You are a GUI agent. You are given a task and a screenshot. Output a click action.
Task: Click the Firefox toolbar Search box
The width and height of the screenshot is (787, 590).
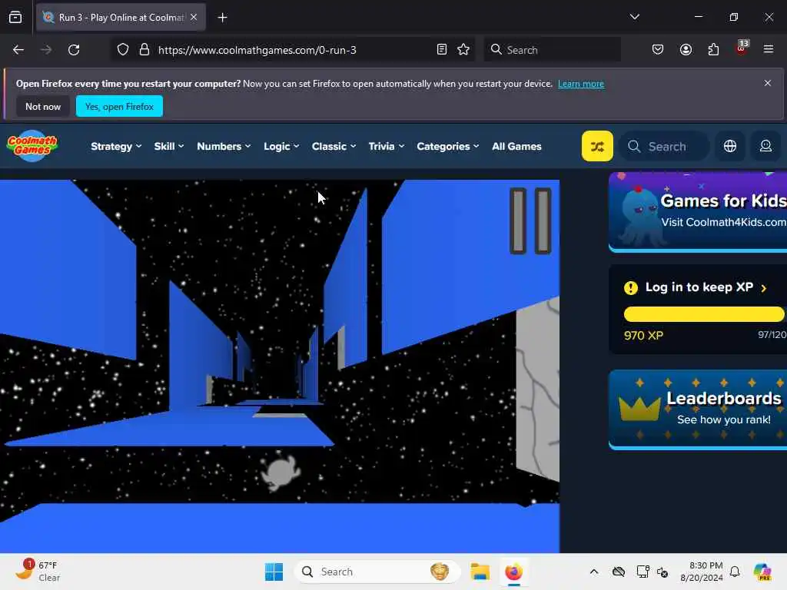tap(552, 50)
